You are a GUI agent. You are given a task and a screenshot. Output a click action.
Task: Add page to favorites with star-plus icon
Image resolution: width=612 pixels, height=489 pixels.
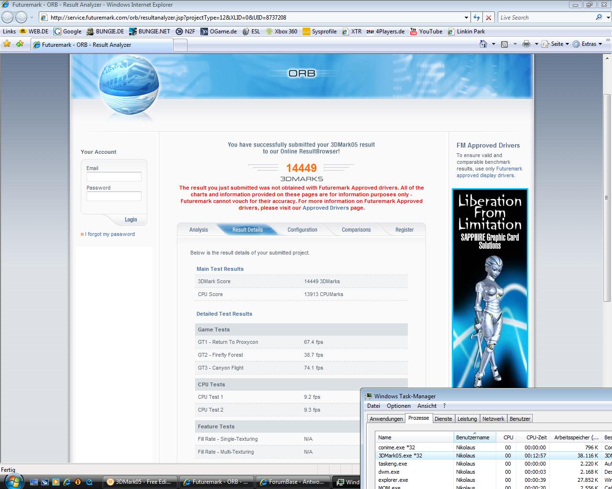click(20, 44)
